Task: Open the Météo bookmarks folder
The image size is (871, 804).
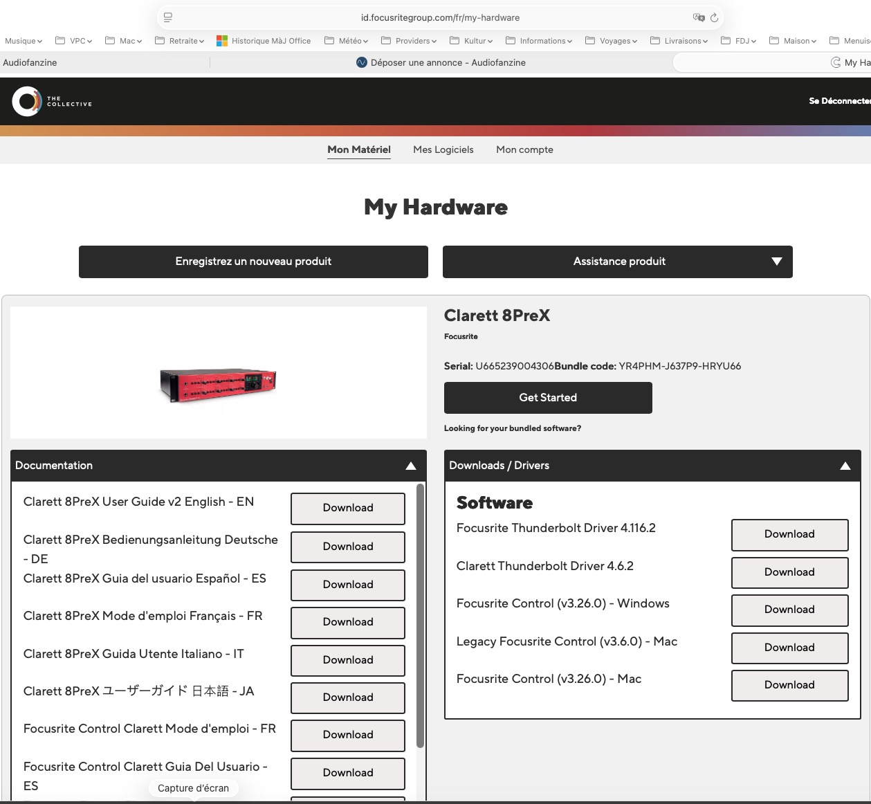Action: click(346, 41)
